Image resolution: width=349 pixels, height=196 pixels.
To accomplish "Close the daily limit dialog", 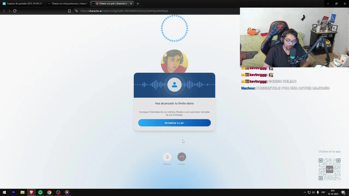I will (211, 77).
